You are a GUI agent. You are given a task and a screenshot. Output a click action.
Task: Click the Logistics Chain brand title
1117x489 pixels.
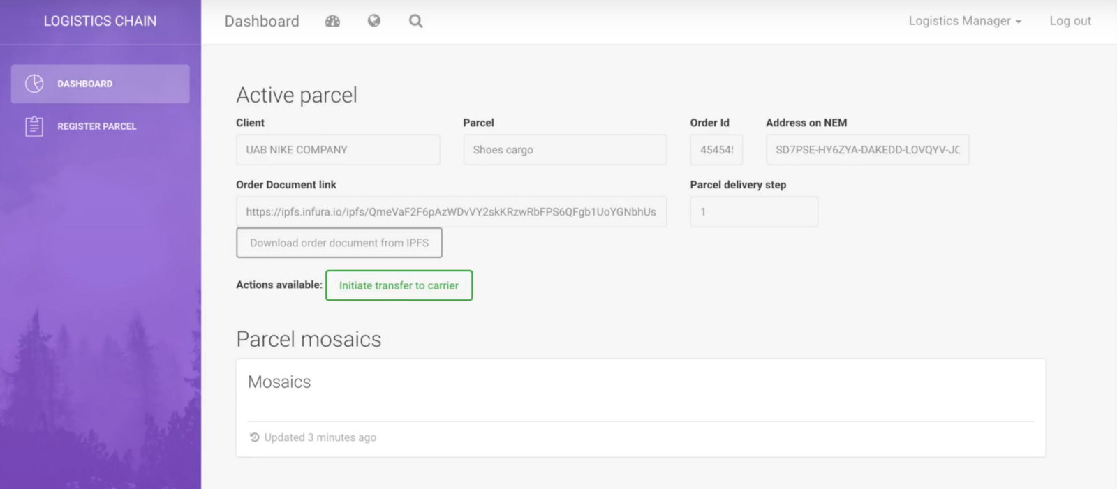[100, 21]
